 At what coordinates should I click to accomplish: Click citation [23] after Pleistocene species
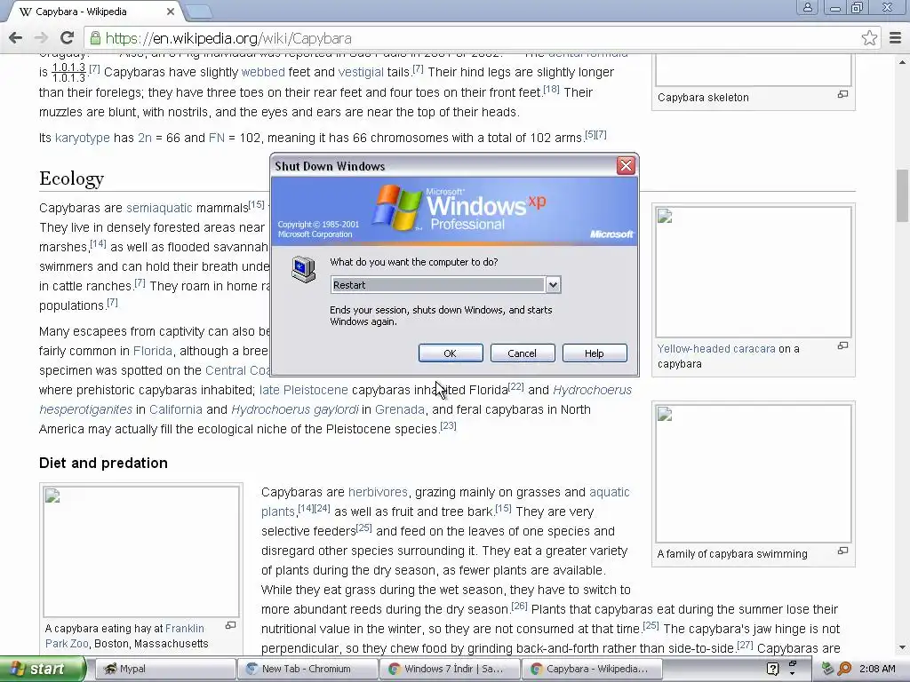point(448,425)
